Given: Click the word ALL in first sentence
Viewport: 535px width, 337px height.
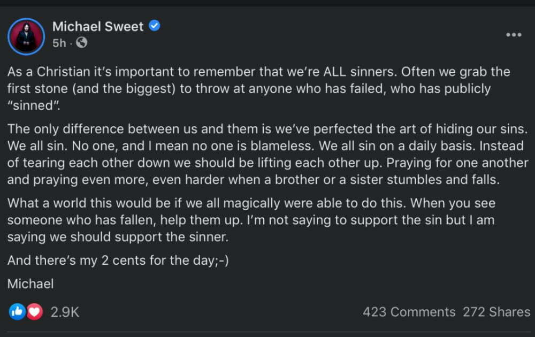Looking at the screenshot, I should point(334,72).
